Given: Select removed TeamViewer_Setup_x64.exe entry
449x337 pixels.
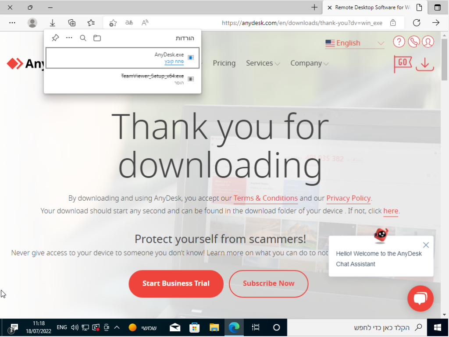Looking at the screenshot, I should 123,79.
